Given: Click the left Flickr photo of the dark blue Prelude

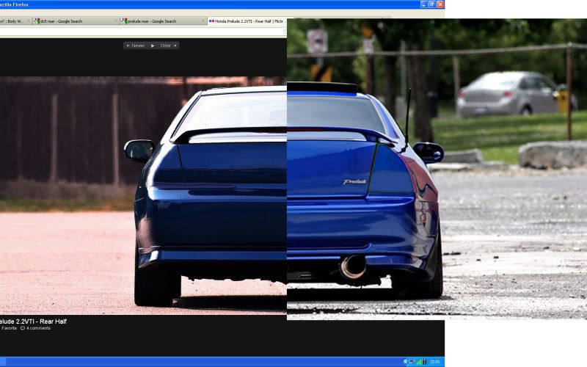Looking at the screenshot, I should coord(143,195).
